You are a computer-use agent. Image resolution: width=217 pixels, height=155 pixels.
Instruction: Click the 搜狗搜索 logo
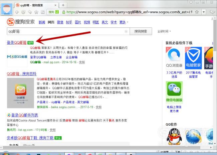(x=21, y=22)
